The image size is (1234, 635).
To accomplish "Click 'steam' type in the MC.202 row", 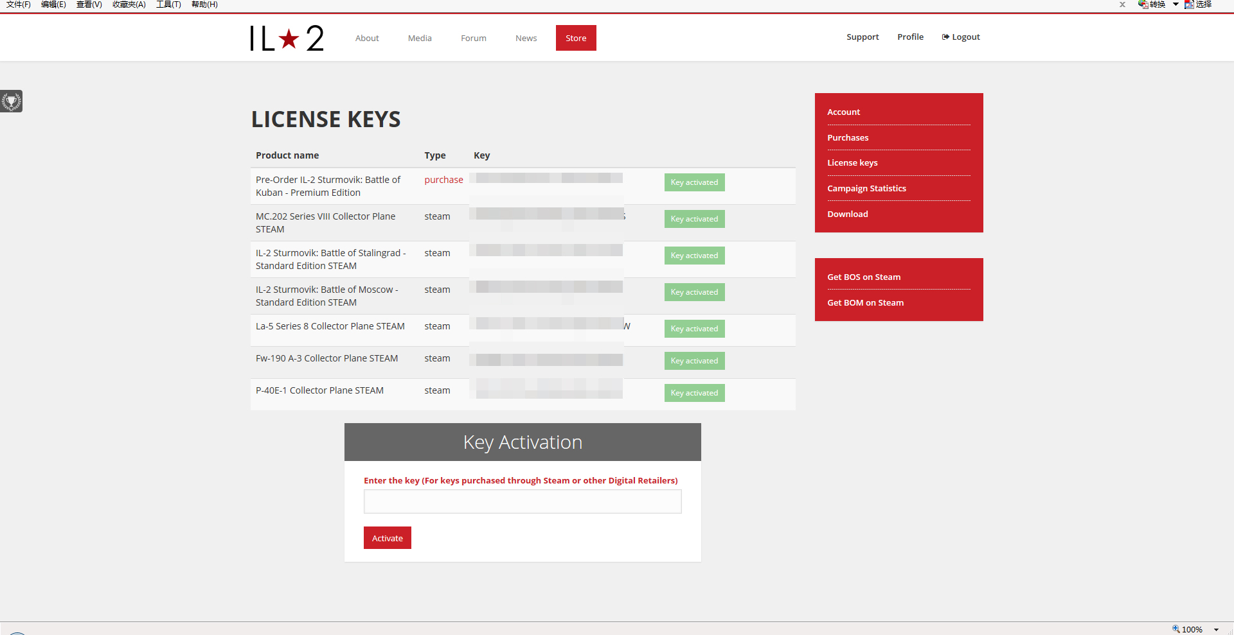I will pos(437,216).
